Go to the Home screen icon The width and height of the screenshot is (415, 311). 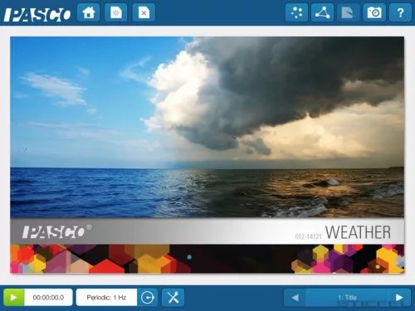(88, 12)
